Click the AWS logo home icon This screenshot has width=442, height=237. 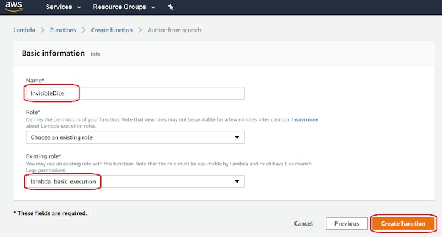[x=14, y=7]
